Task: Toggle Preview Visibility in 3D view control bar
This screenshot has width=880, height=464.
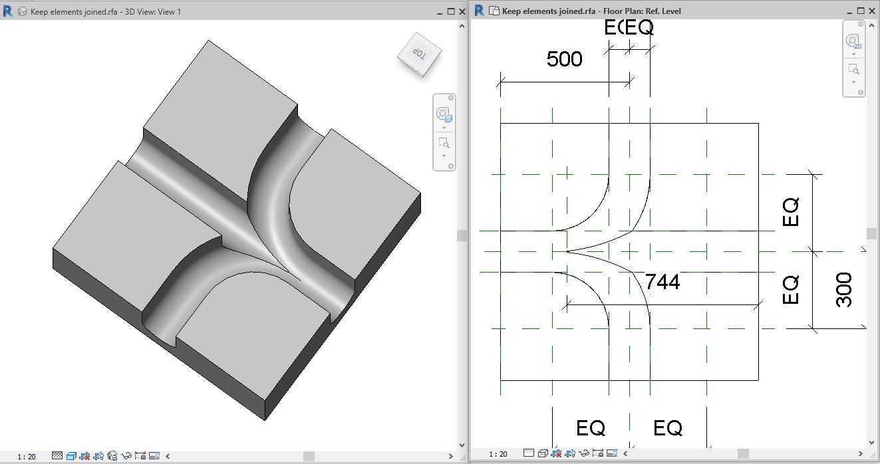Action: (x=154, y=455)
